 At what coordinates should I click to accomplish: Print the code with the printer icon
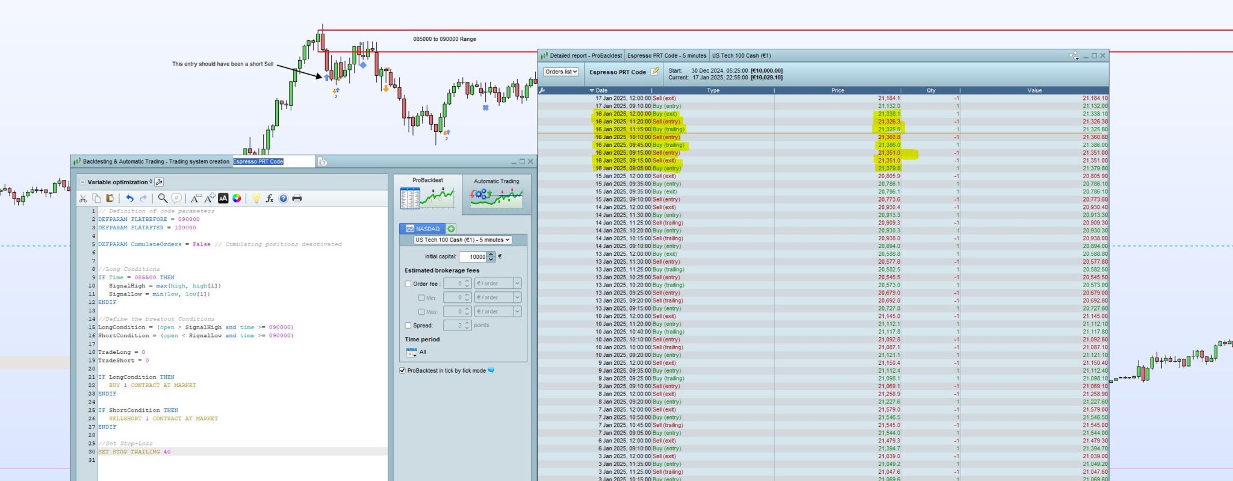[297, 198]
